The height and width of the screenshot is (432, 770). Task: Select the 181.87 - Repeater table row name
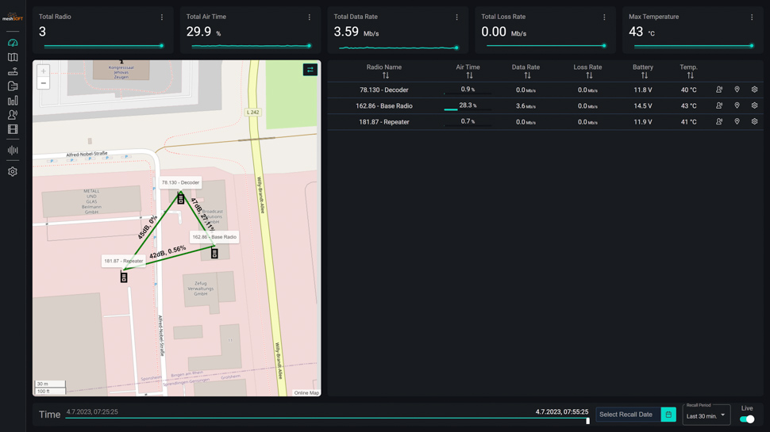[384, 122]
